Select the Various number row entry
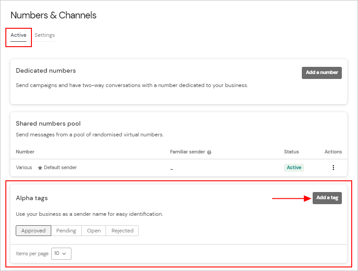 click(x=24, y=167)
